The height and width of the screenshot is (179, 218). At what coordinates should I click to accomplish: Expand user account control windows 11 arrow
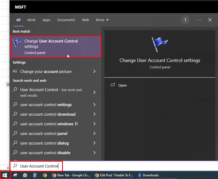(94, 124)
